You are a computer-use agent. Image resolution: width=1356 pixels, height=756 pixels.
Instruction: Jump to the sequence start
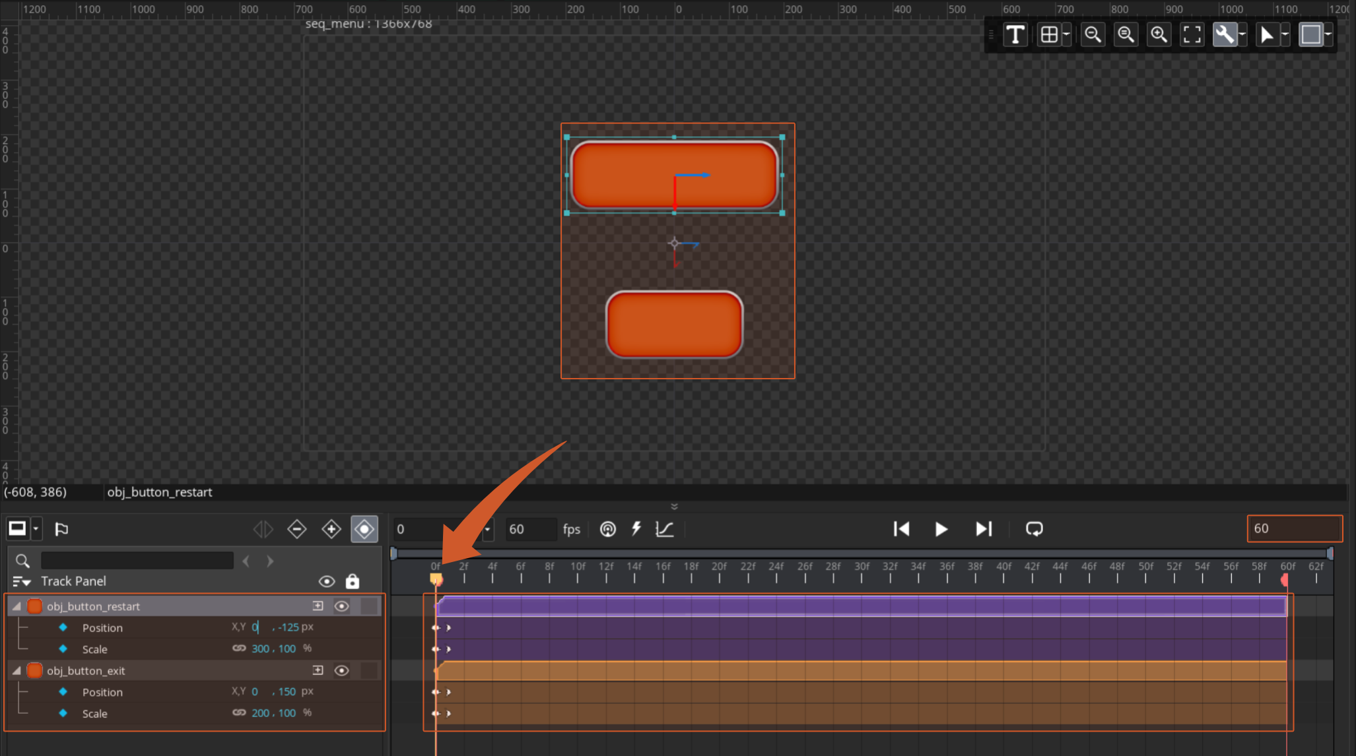click(901, 529)
